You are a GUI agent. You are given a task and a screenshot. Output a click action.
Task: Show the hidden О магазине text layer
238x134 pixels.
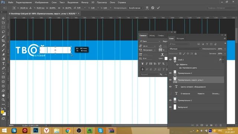(170, 93)
